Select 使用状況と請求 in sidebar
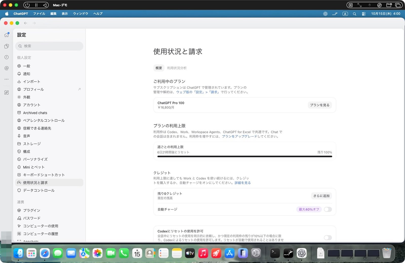 click(x=49, y=183)
